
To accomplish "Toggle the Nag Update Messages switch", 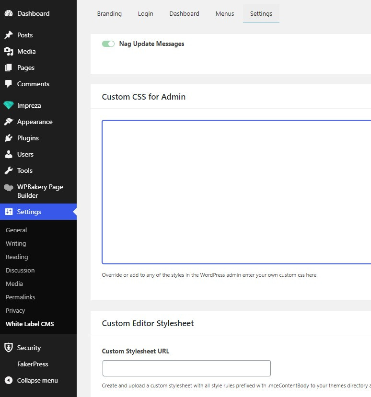I will click(x=108, y=44).
